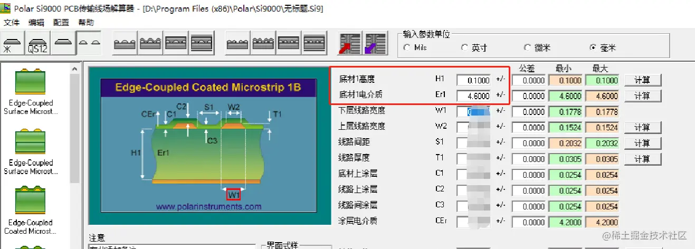Select three-trace embedded coplanar structure icon
695x249 pixels.
coord(176,43)
